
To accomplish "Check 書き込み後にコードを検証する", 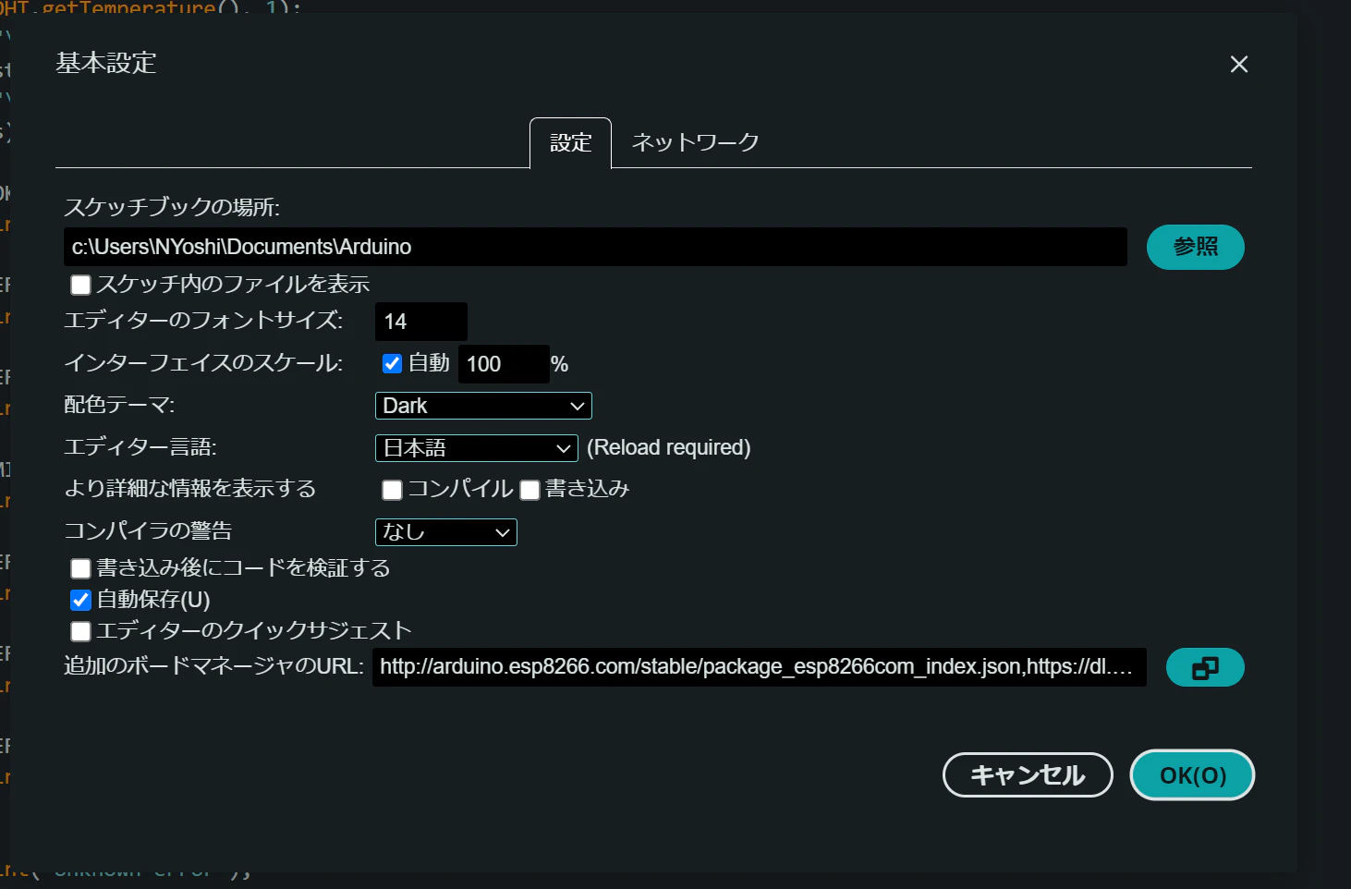I will pos(81,568).
